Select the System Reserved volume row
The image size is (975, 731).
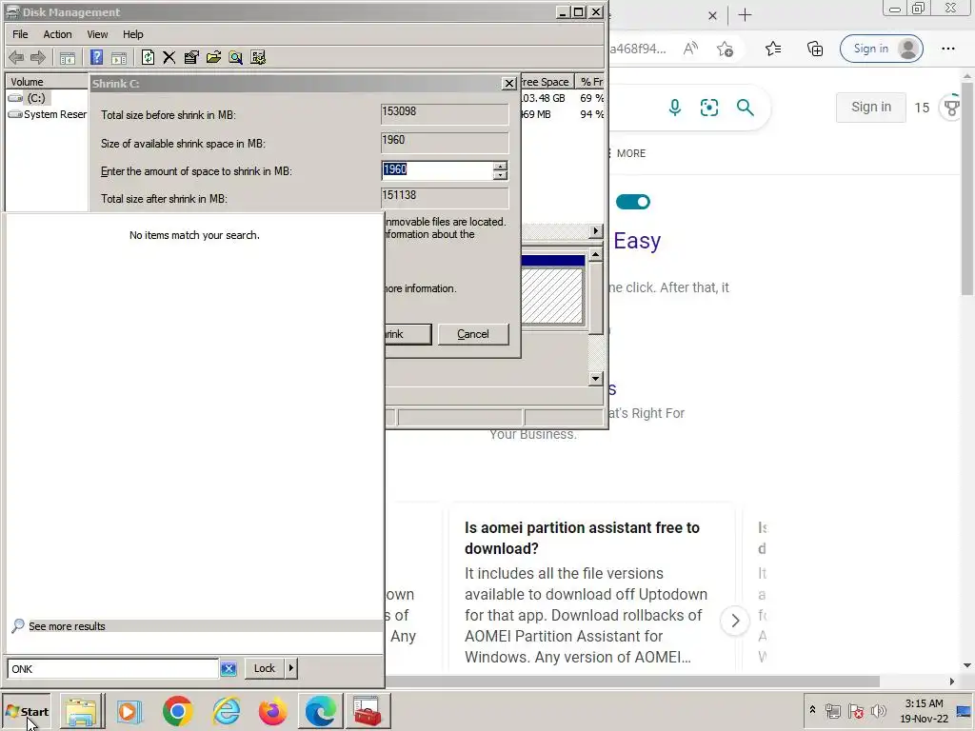pos(48,114)
